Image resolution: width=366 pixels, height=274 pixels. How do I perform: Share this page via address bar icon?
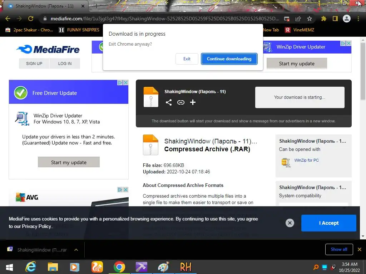point(298,19)
